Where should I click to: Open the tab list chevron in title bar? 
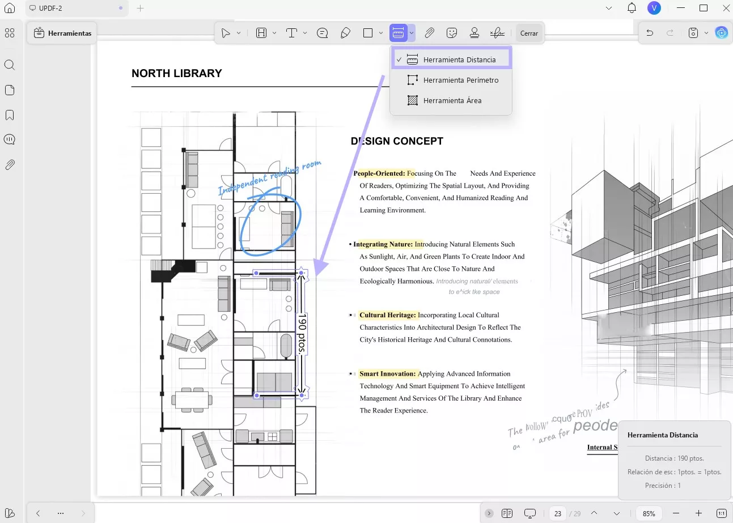tap(609, 8)
